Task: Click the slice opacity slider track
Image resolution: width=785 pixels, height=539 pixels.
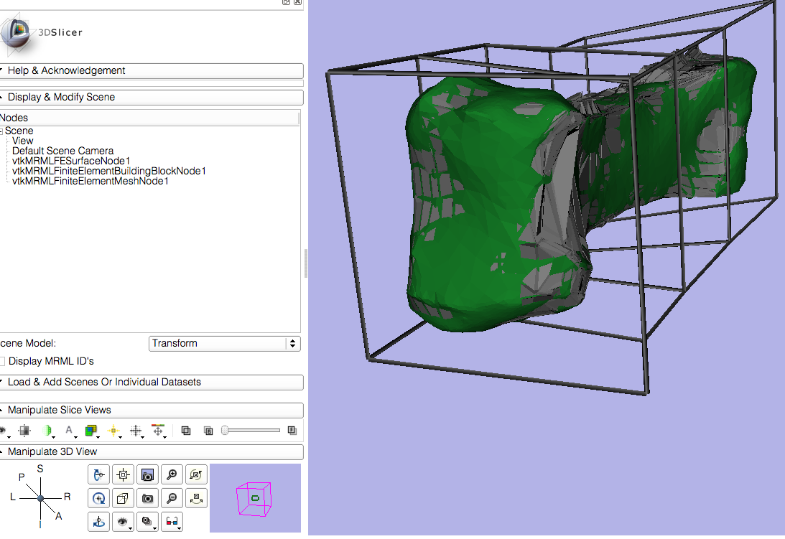Action: [251, 431]
